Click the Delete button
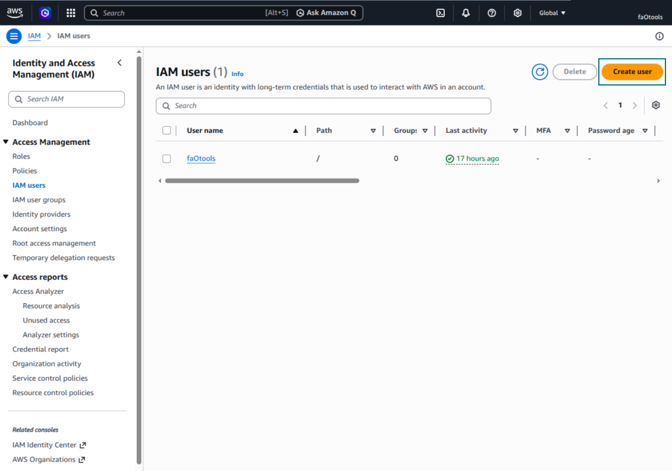 click(574, 71)
